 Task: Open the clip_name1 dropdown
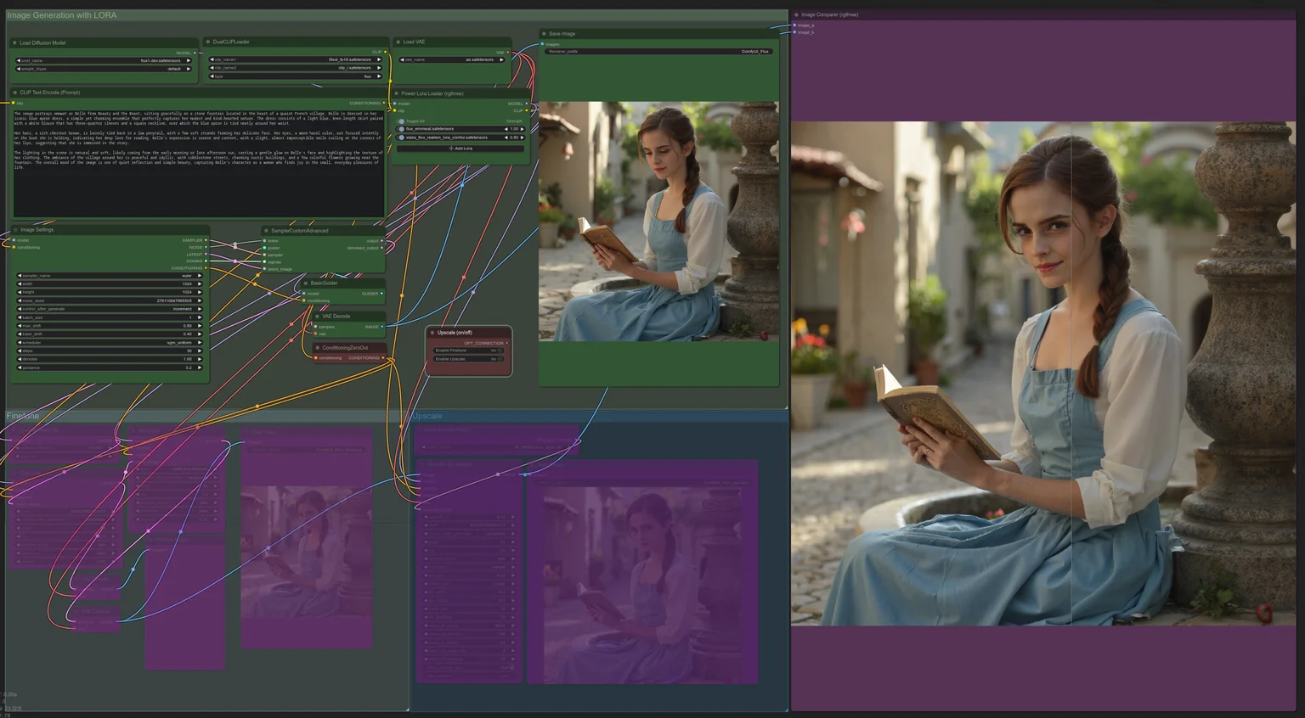click(296, 59)
